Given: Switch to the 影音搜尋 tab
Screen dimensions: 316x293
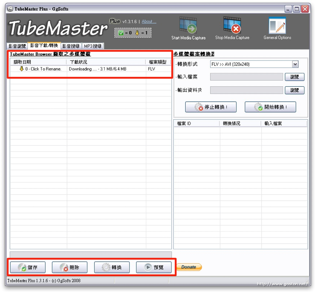Looking at the screenshot, I should pos(71,46).
